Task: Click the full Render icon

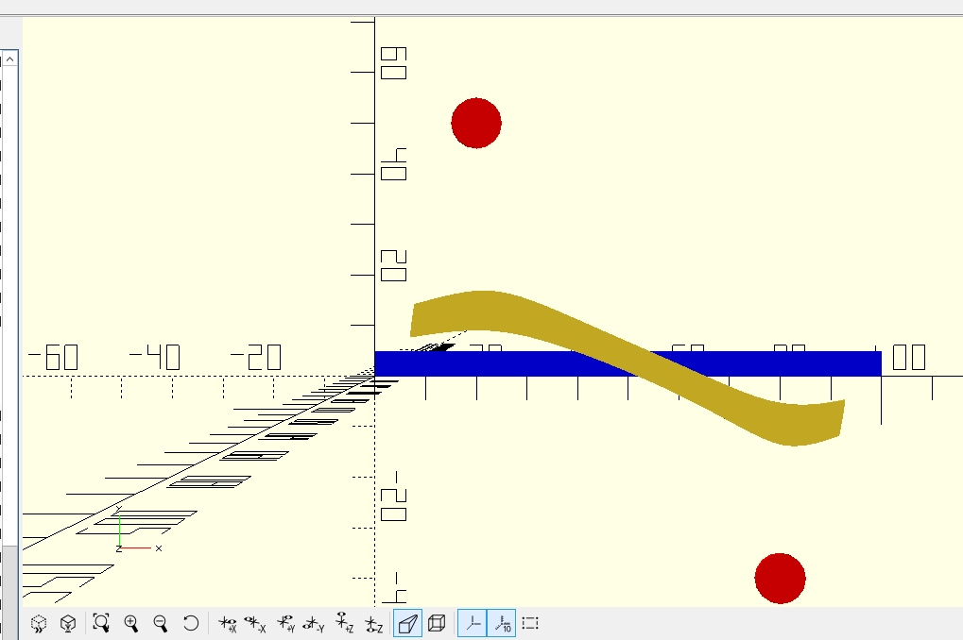Action: [x=68, y=623]
